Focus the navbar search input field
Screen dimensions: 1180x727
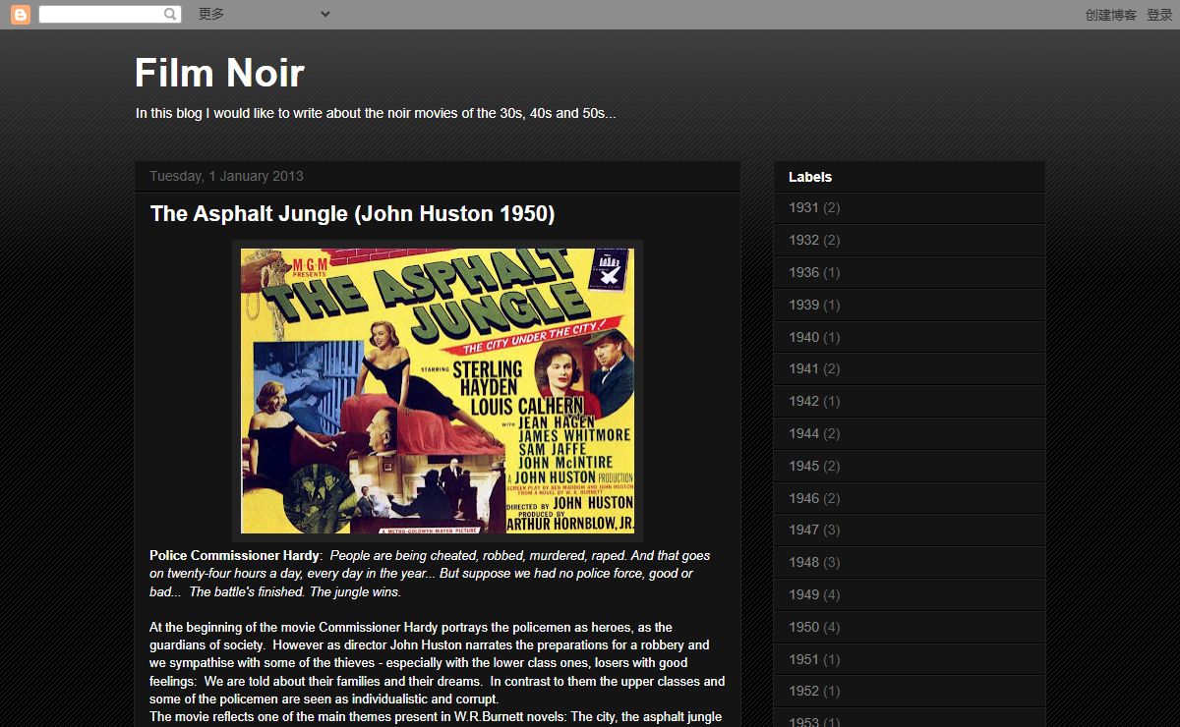tap(100, 15)
